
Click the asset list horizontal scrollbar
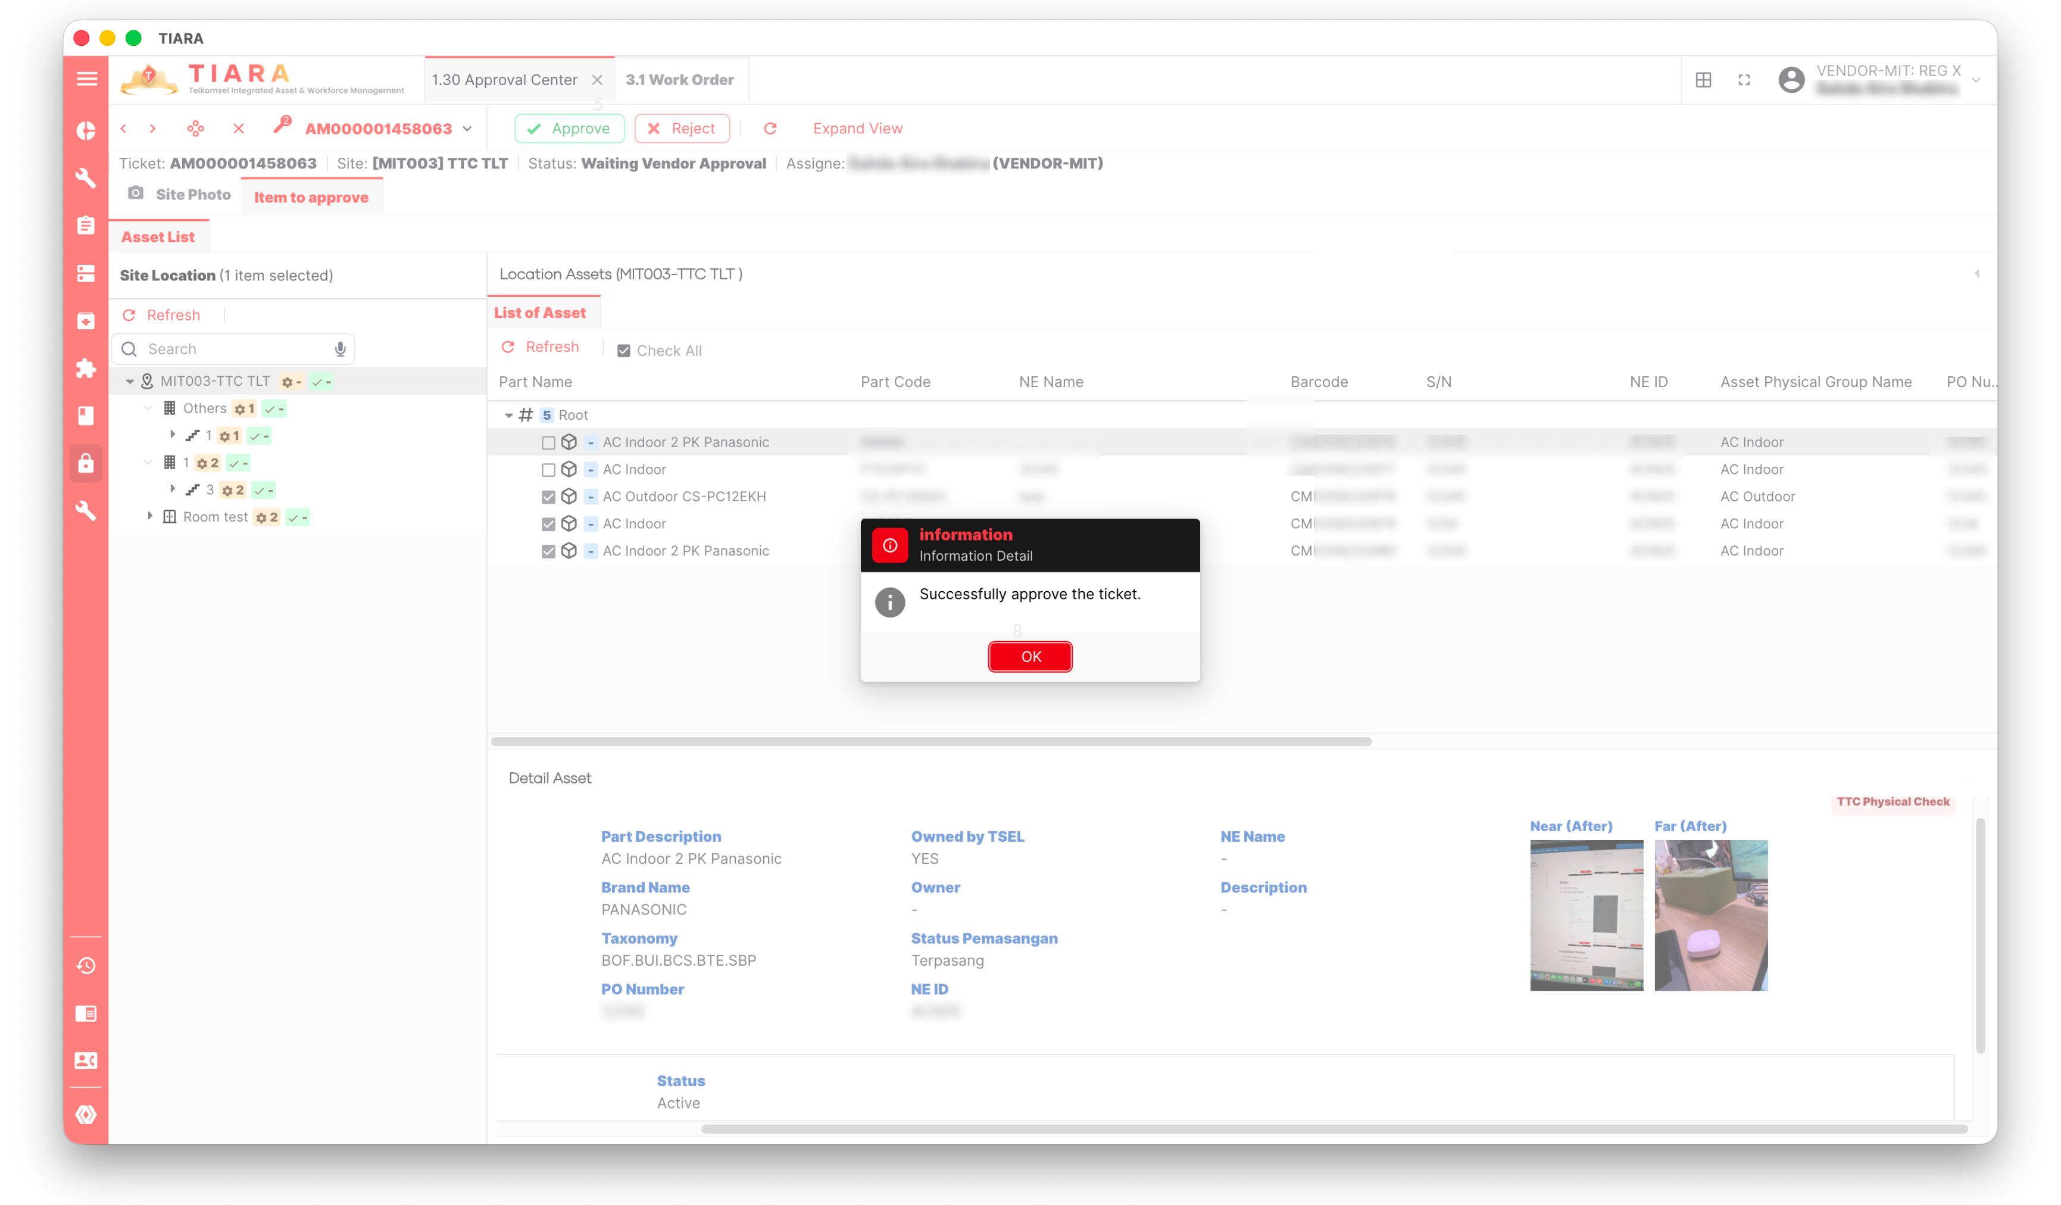[x=930, y=741]
